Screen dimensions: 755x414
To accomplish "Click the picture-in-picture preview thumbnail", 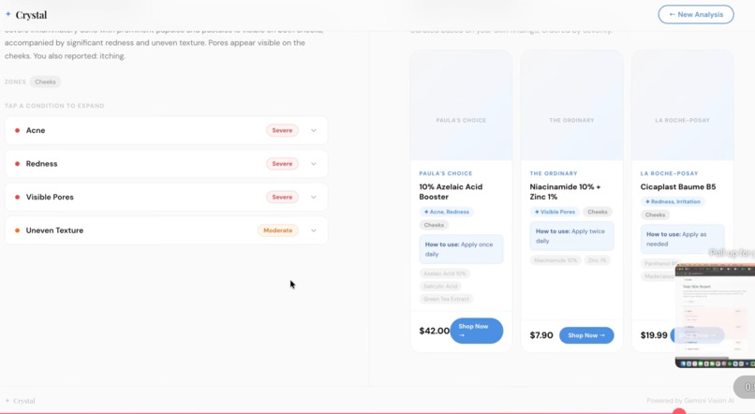I will coord(715,316).
